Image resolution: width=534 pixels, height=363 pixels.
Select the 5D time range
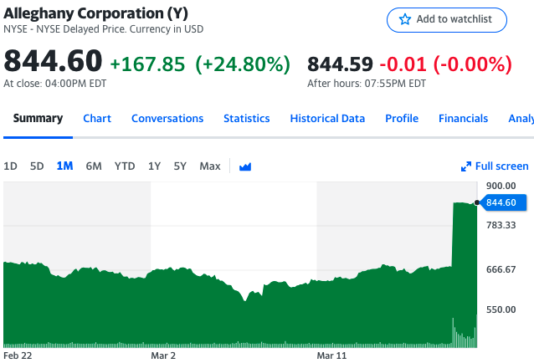pos(37,166)
